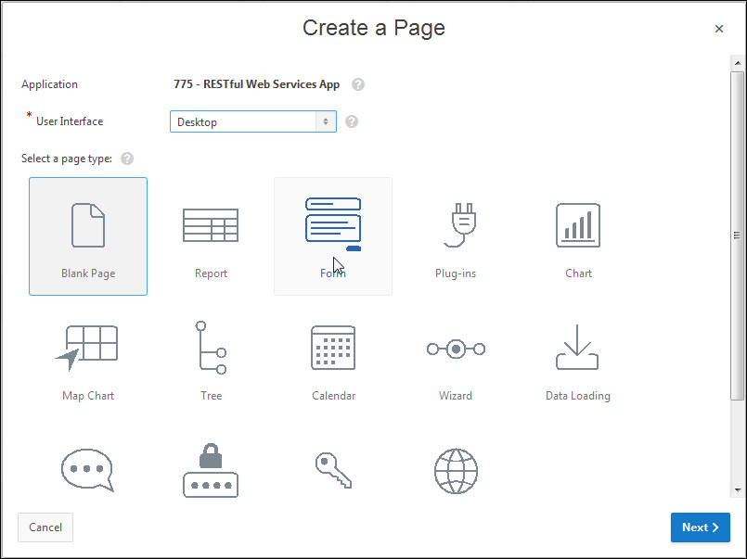Pick the globe page type icon
Viewport: 747px width, 559px height.
(456, 471)
